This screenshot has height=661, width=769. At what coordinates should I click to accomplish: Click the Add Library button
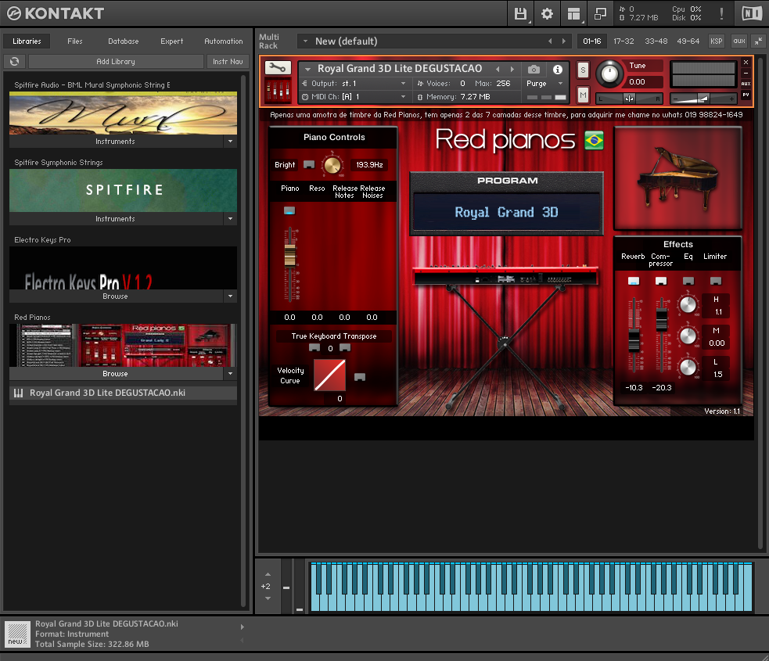click(116, 61)
